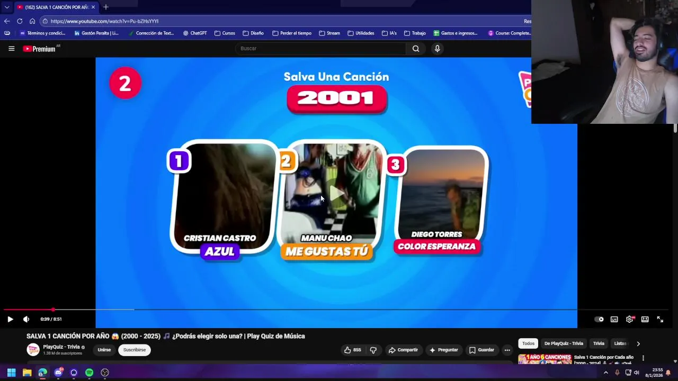
Task: Expand the Cursos bookmark folder
Action: tap(225, 33)
